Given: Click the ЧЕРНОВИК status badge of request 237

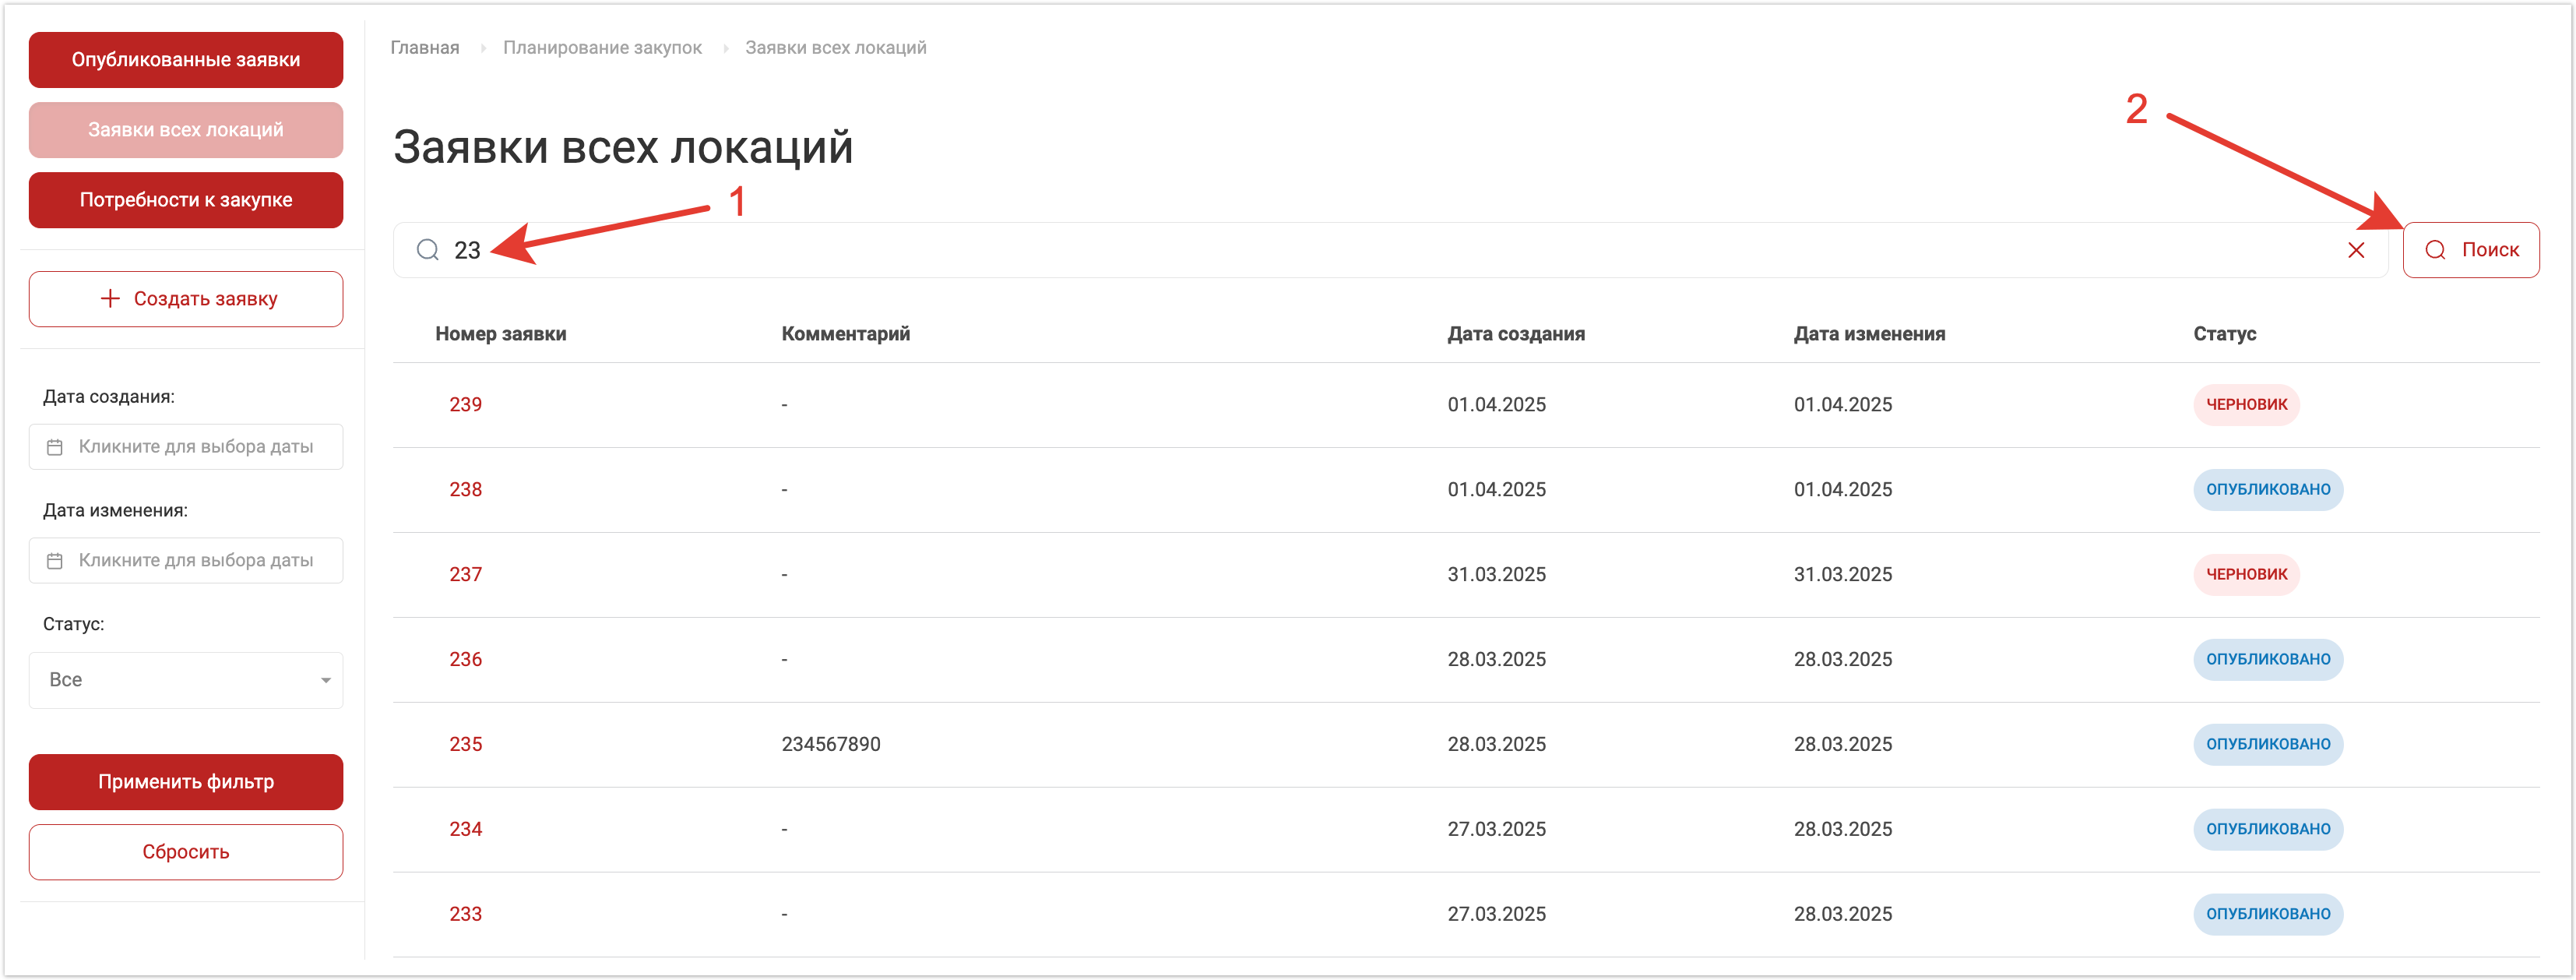Looking at the screenshot, I should 2246,575.
